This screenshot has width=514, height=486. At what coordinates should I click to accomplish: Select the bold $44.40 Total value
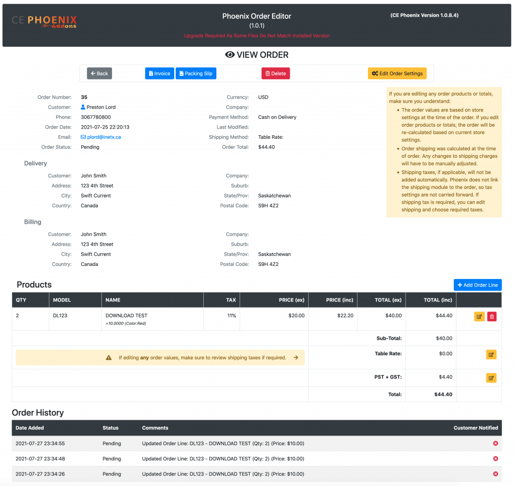coord(443,395)
